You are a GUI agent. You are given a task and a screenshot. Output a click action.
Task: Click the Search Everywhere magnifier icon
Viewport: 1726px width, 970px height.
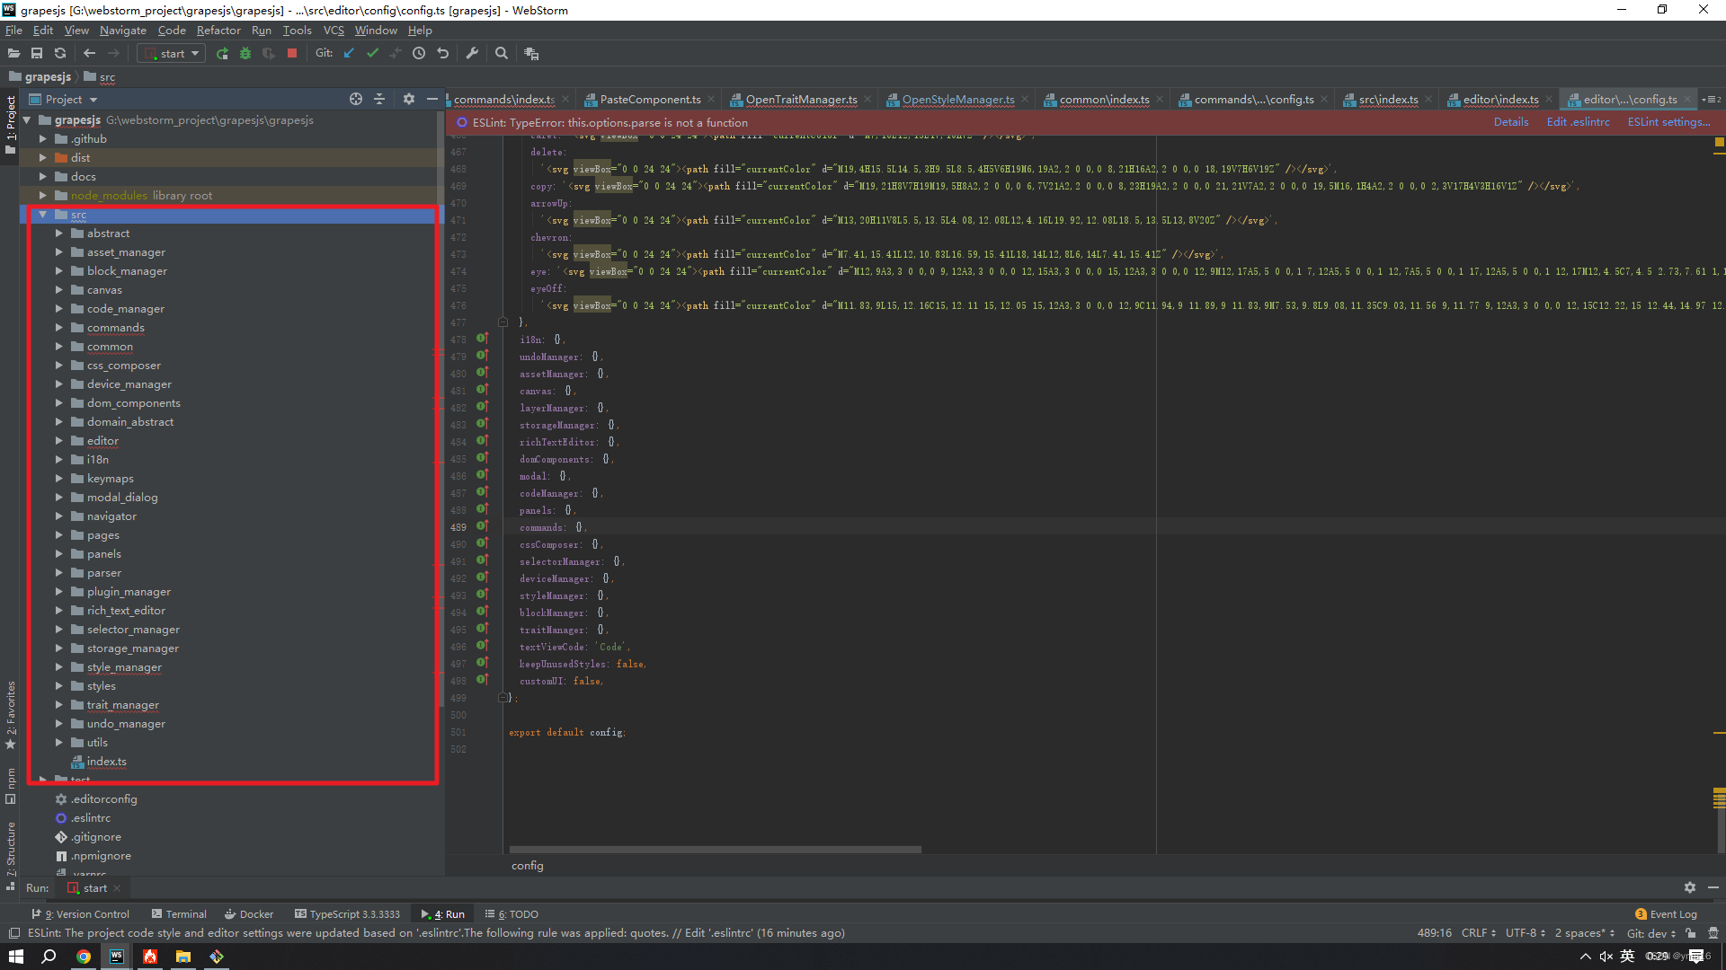coord(502,54)
